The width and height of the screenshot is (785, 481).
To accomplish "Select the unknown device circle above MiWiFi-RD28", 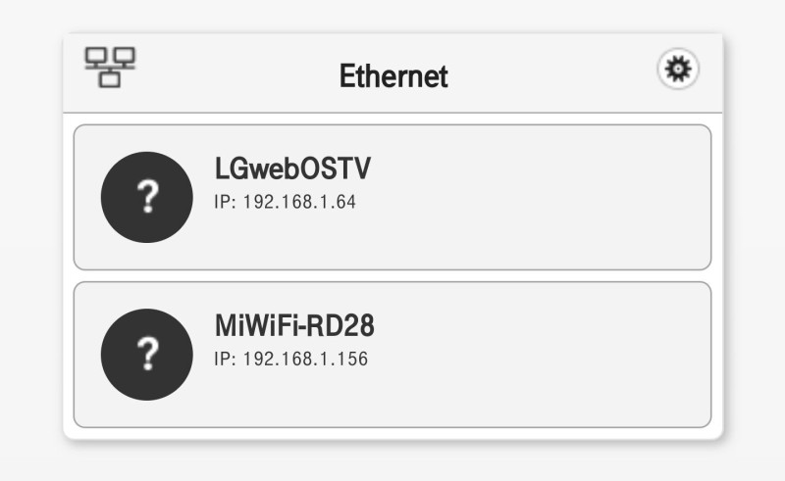I will pyautogui.click(x=146, y=198).
